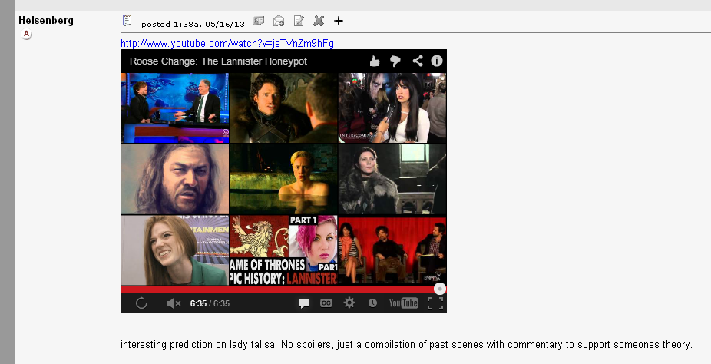Toggle closed captions (CC) button
711x364 pixels.
pyautogui.click(x=326, y=303)
